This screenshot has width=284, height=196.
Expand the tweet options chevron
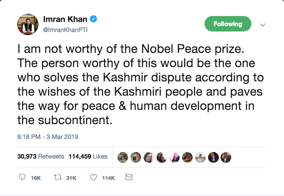[262, 25]
